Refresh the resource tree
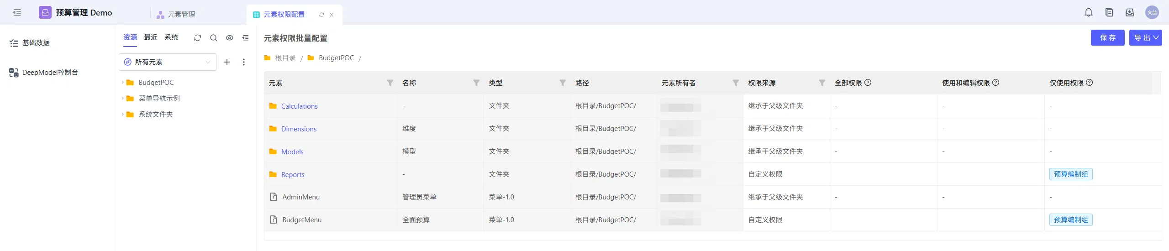 point(197,38)
